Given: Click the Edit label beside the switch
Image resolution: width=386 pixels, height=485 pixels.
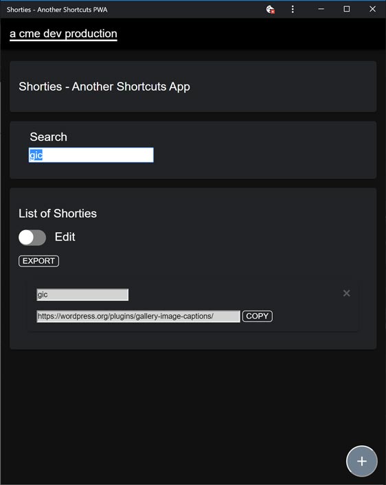Looking at the screenshot, I should [x=65, y=237].
